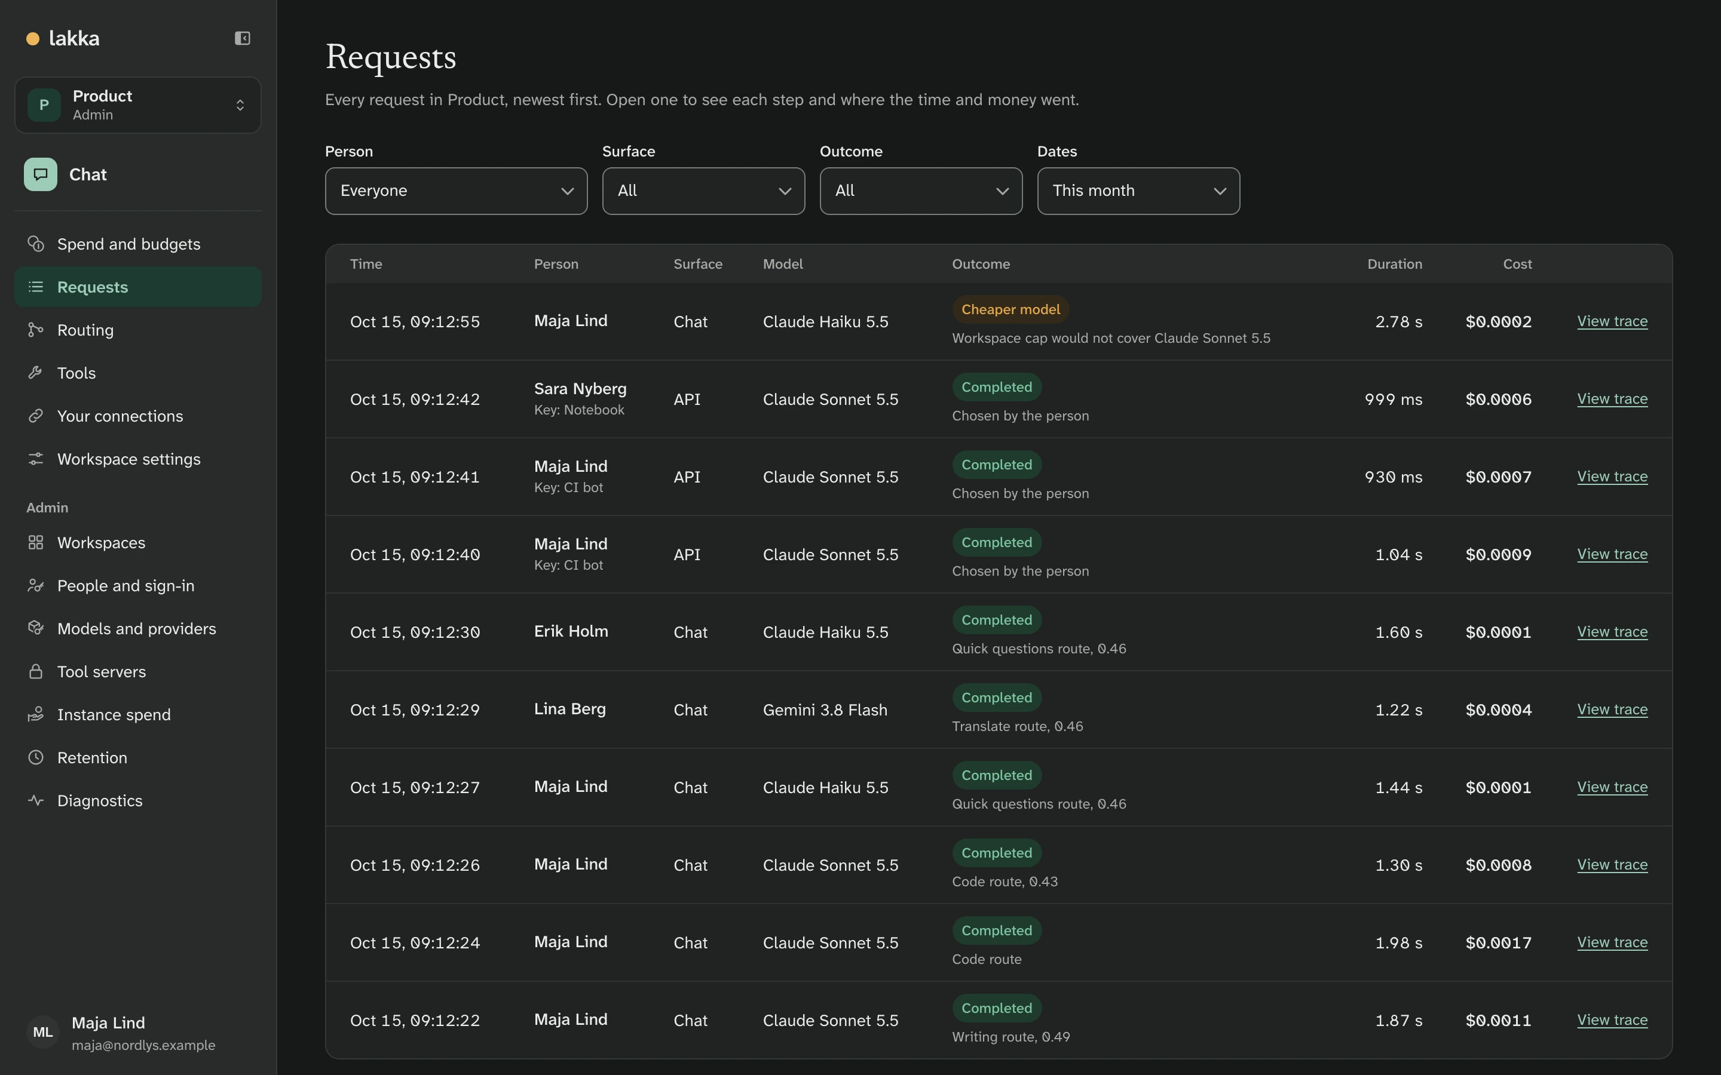Click the People and sign-in icon
The height and width of the screenshot is (1075, 1721).
tap(36, 585)
